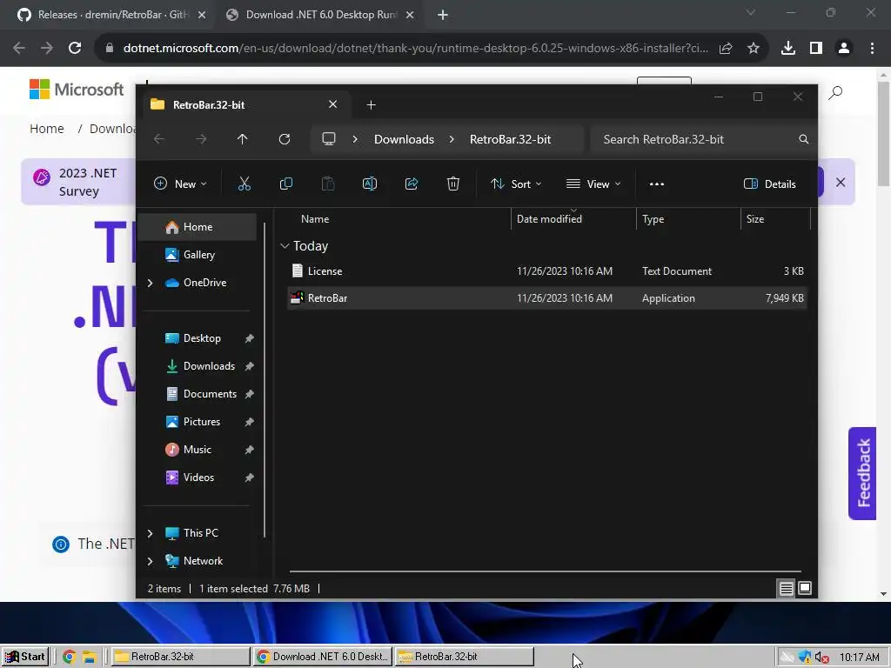The width and height of the screenshot is (891, 668).
Task: Open the Sort dropdown
Action: 516,184
